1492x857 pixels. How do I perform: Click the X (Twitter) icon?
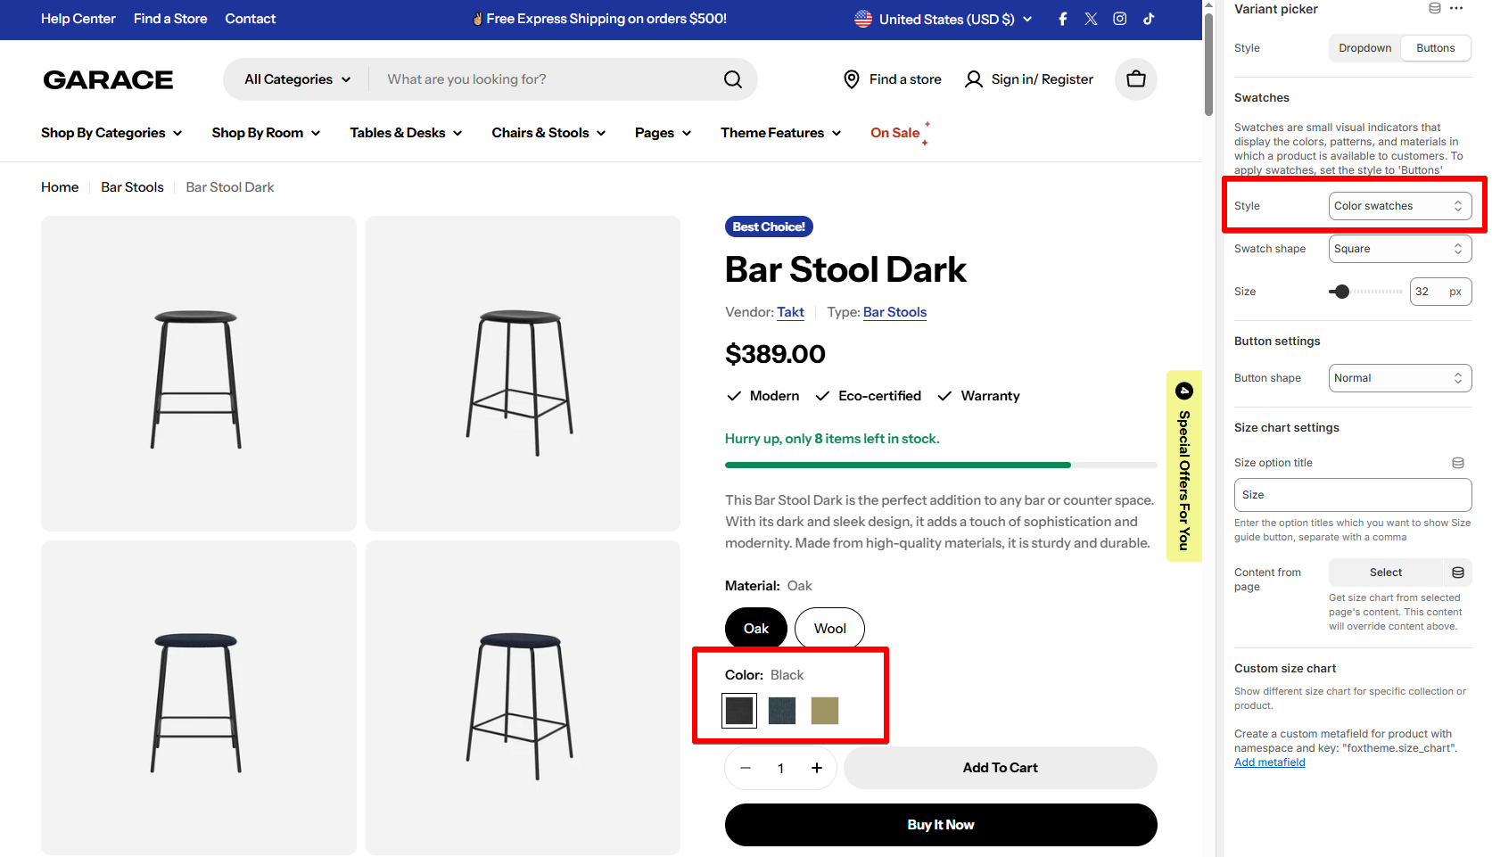pos(1091,19)
